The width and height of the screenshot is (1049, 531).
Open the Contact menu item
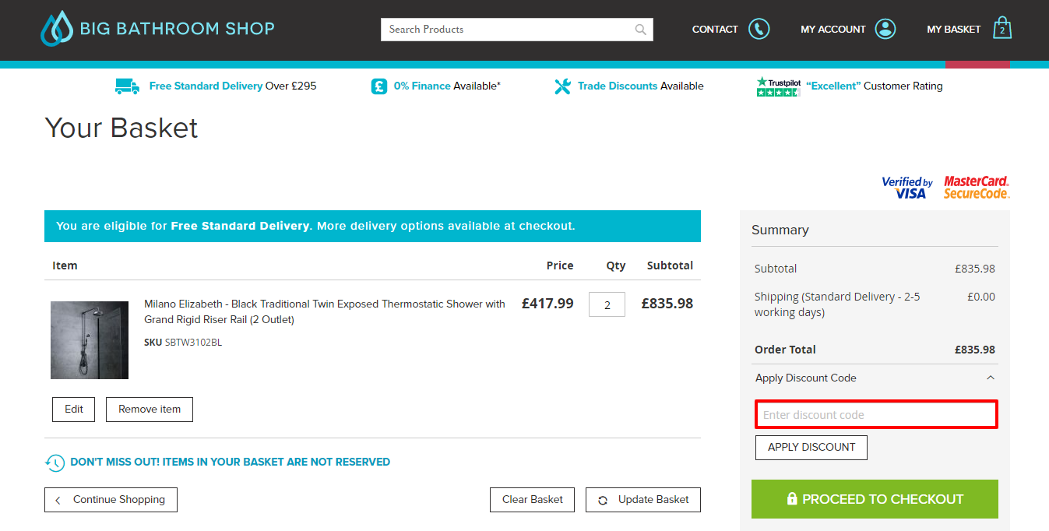click(x=714, y=29)
